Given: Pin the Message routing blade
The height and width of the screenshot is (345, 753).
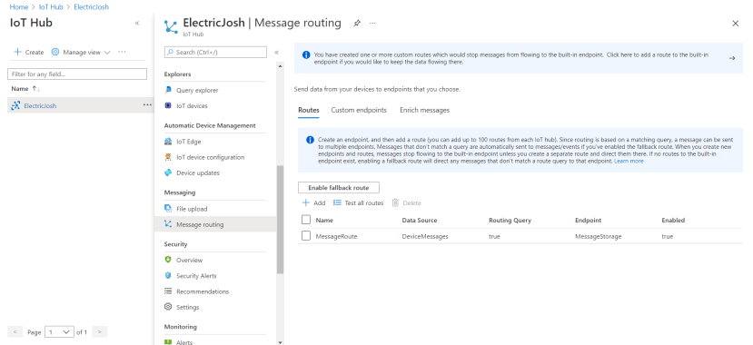Looking at the screenshot, I should tap(357, 23).
